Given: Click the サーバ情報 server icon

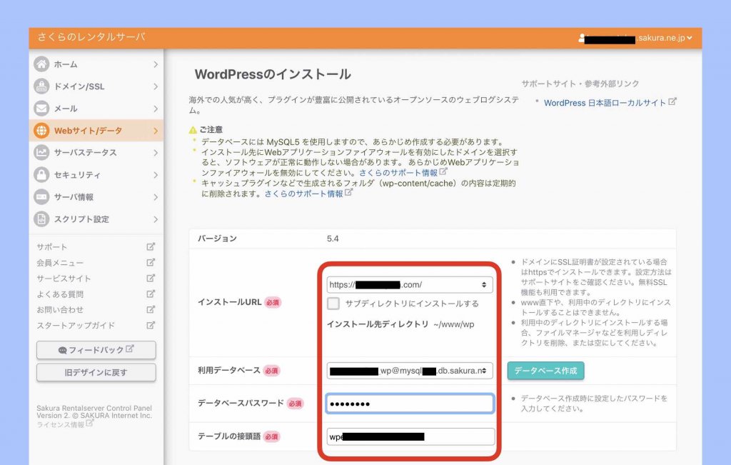Looking at the screenshot, I should click(41, 197).
